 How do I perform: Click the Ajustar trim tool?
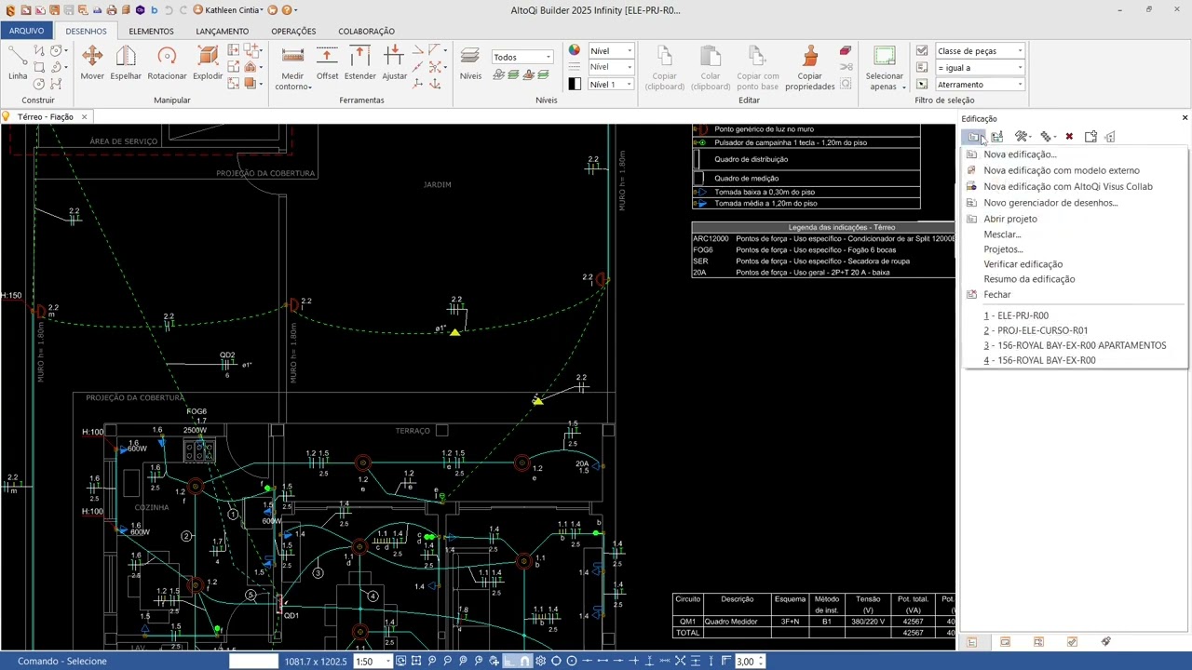point(394,63)
